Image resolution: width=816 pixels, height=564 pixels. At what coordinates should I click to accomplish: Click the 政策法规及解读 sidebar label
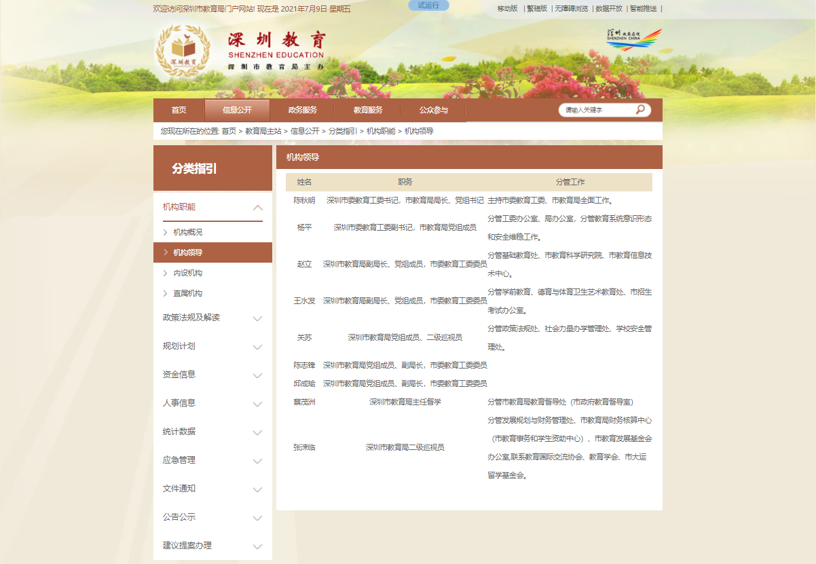191,318
